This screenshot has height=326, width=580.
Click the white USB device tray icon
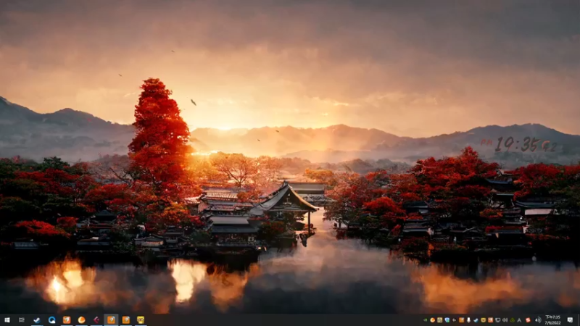pyautogui.click(x=468, y=320)
